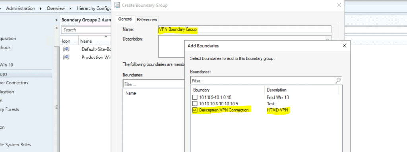
Task: Select the guration navigation item
Action: coord(8,39)
